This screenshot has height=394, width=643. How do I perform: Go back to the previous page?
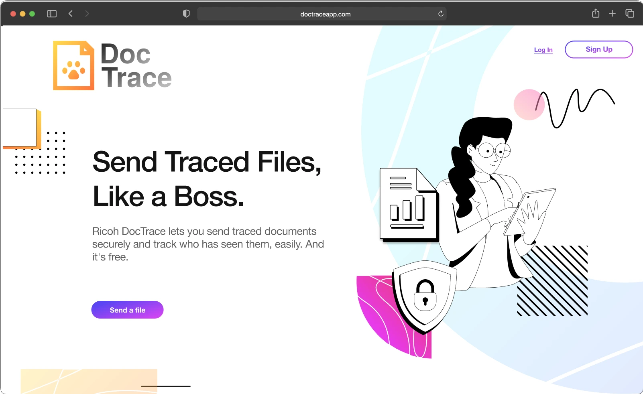pyautogui.click(x=71, y=14)
